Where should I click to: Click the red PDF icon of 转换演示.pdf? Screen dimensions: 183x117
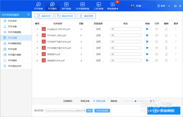[44, 54]
